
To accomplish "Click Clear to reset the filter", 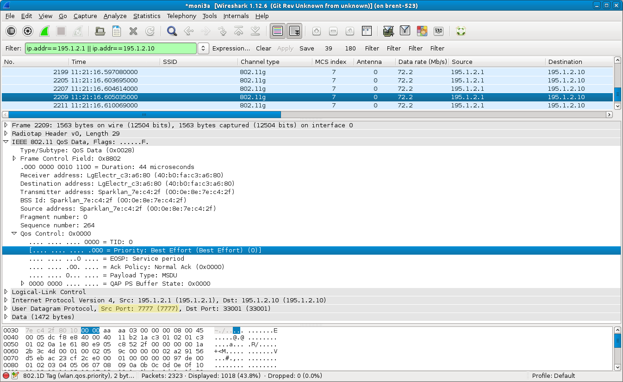I will click(x=263, y=48).
